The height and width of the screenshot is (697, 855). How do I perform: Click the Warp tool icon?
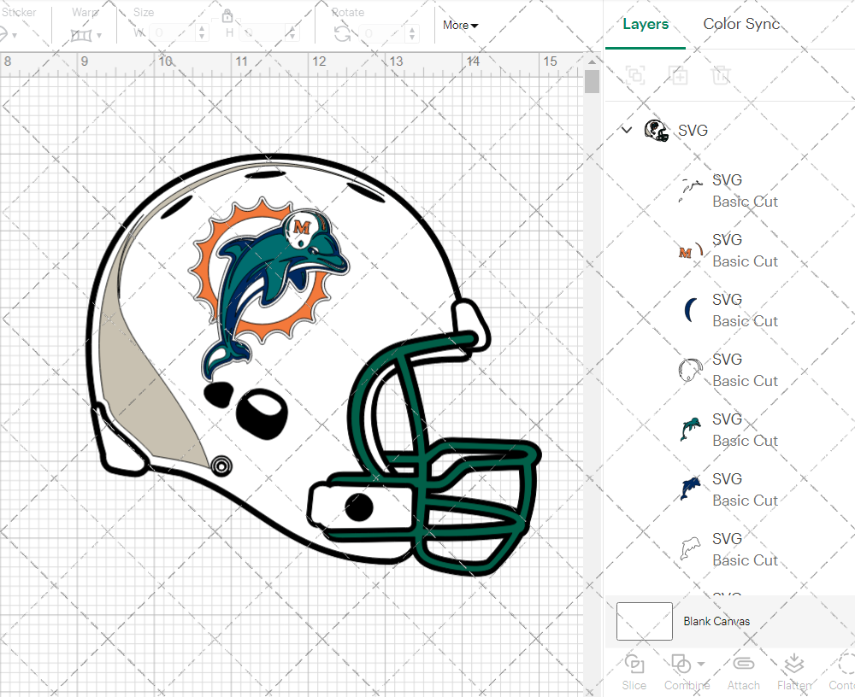[81, 35]
